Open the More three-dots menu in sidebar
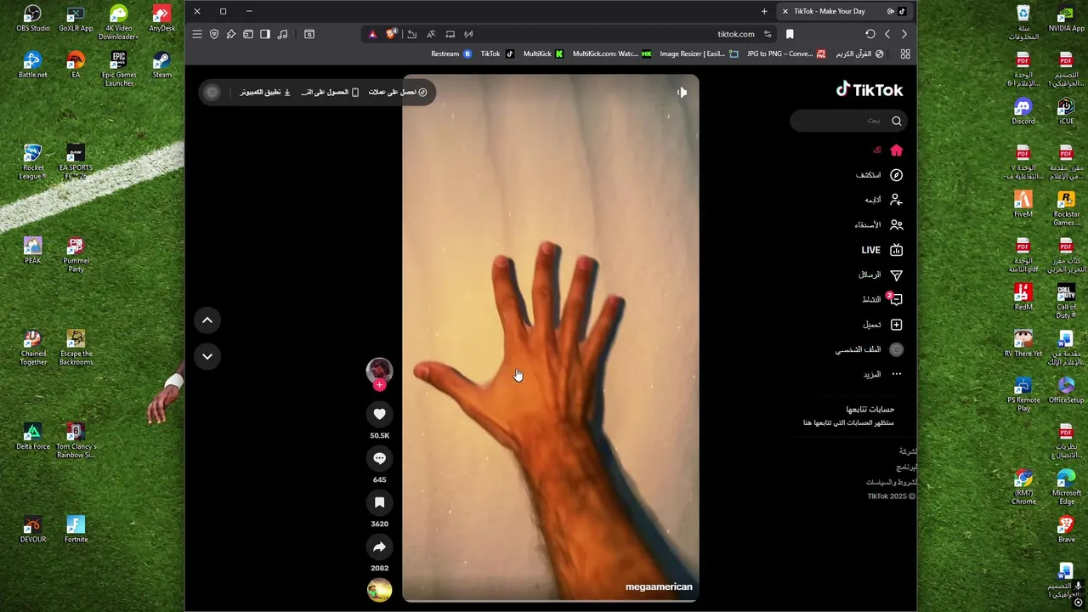This screenshot has width=1088, height=612. point(896,374)
